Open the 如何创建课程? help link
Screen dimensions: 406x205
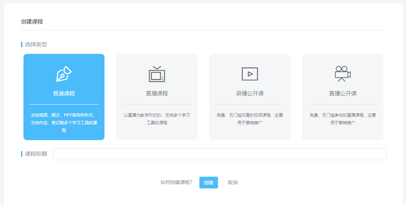click(x=176, y=183)
